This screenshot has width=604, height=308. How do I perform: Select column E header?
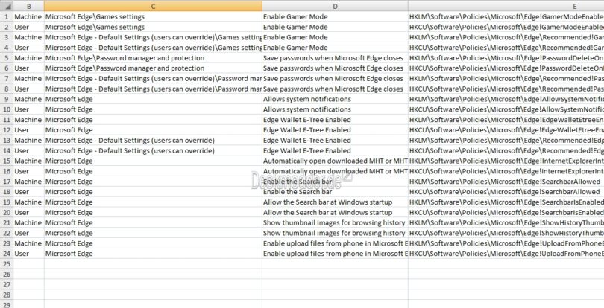click(x=506, y=6)
